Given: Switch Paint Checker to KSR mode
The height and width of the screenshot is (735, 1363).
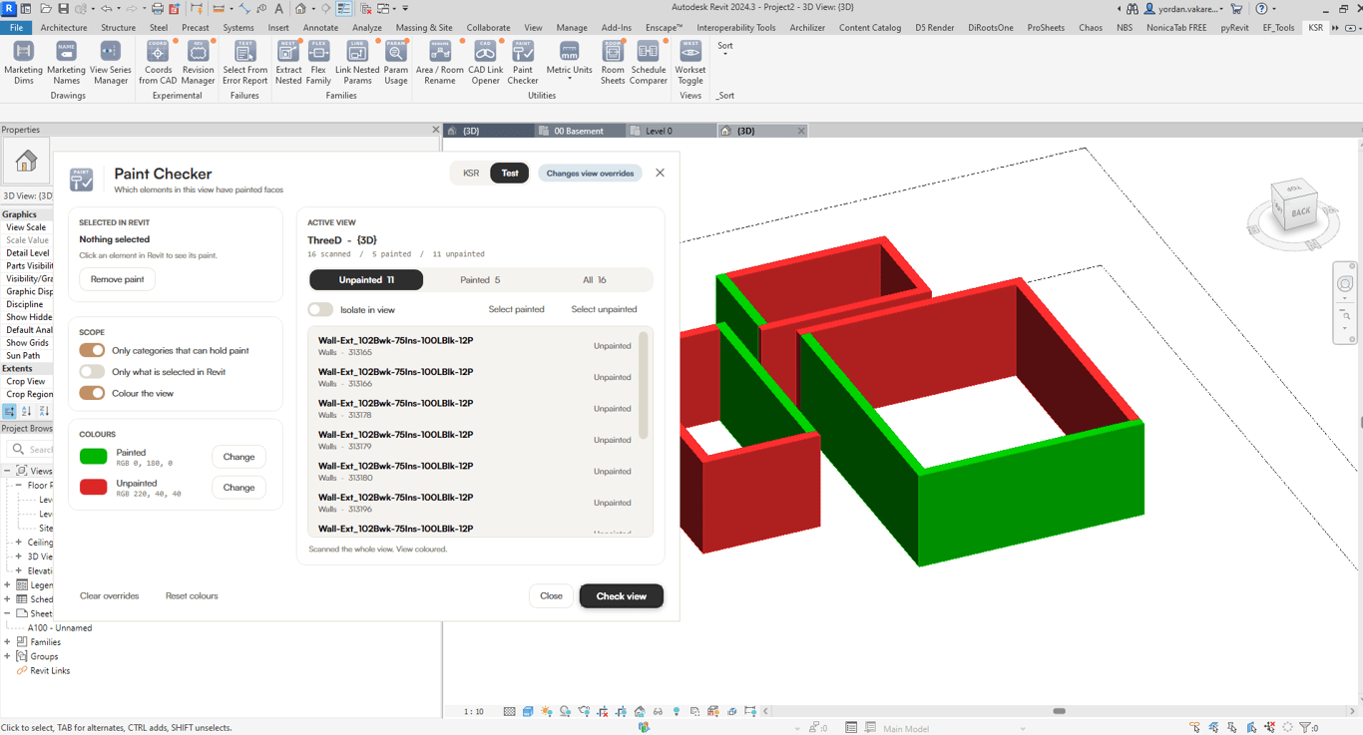Looking at the screenshot, I should (471, 173).
